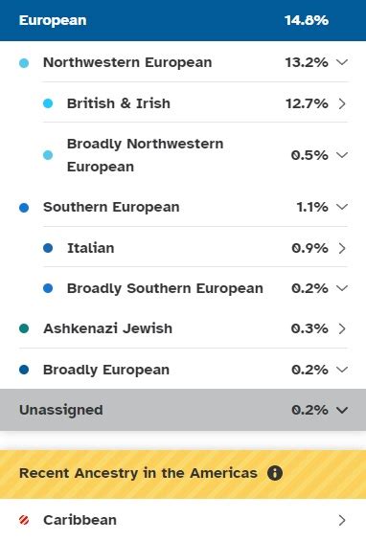Click the Caribbean striped red icon
The width and height of the screenshot is (366, 541).
[24, 520]
